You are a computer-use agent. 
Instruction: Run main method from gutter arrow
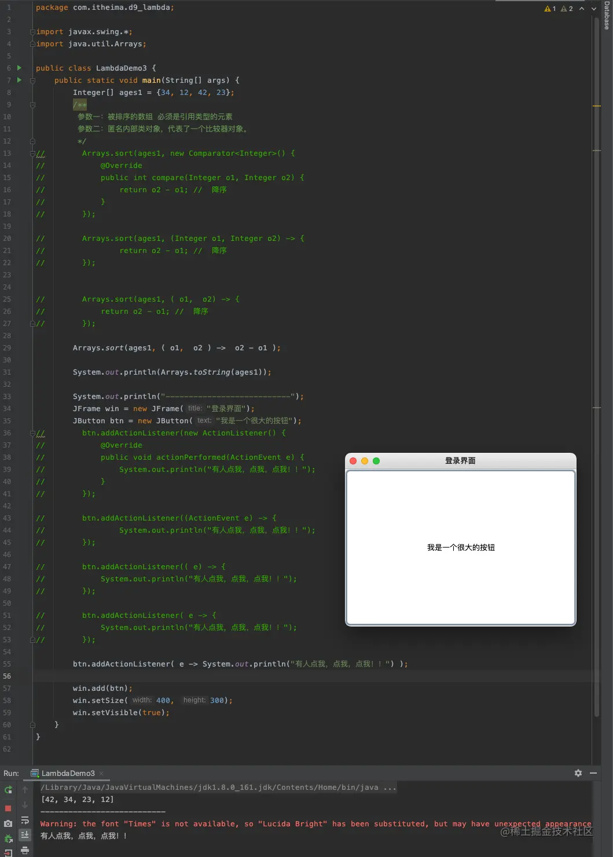19,80
